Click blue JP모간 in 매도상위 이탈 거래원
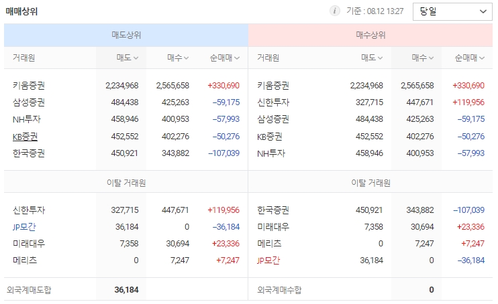 tap(24, 227)
